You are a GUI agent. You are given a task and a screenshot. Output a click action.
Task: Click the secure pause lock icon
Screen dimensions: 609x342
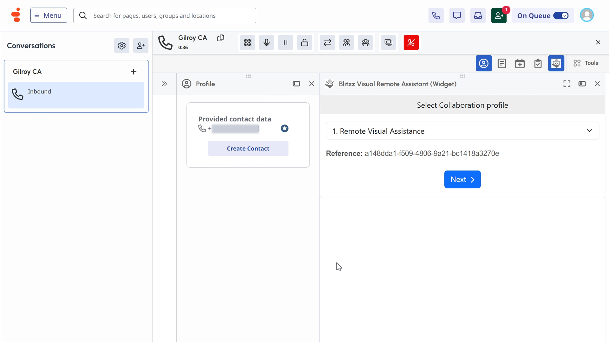tap(304, 42)
